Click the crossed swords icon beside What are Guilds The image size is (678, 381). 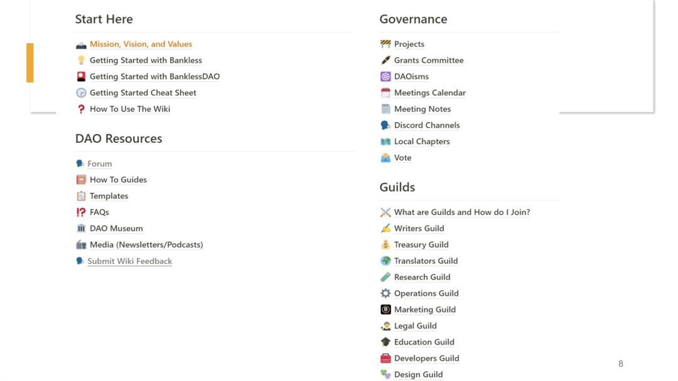[x=385, y=212]
